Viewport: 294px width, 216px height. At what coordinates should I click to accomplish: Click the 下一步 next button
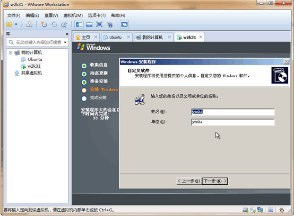pyautogui.click(x=215, y=181)
